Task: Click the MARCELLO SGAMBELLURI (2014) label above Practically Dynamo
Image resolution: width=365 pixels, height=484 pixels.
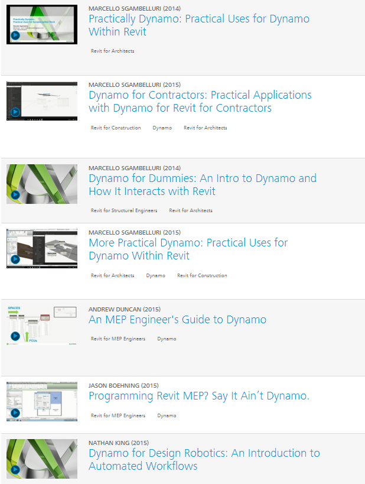Action: tap(135, 9)
